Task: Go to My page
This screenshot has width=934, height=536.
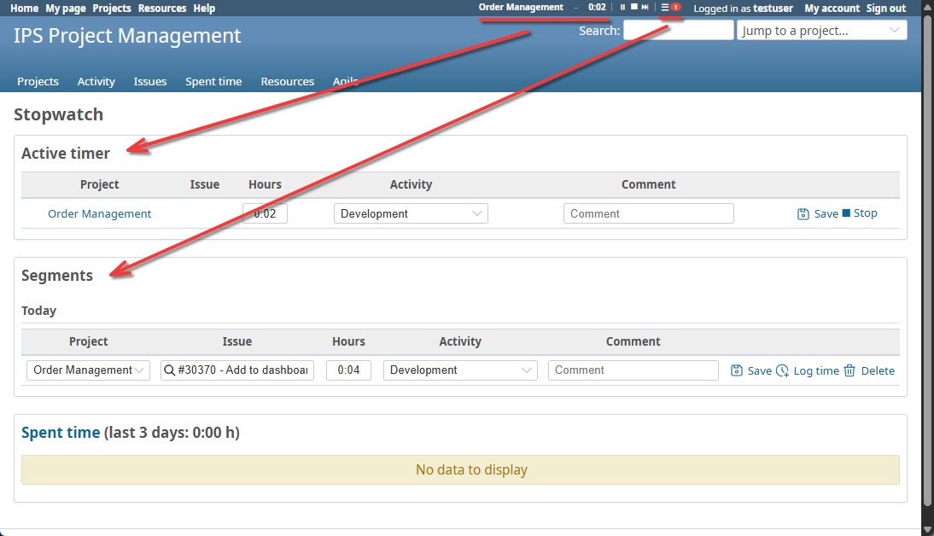Action: pos(66,9)
